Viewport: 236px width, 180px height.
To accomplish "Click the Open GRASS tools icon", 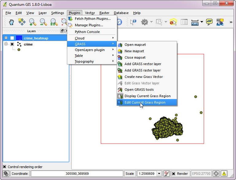I will tap(120, 90).
